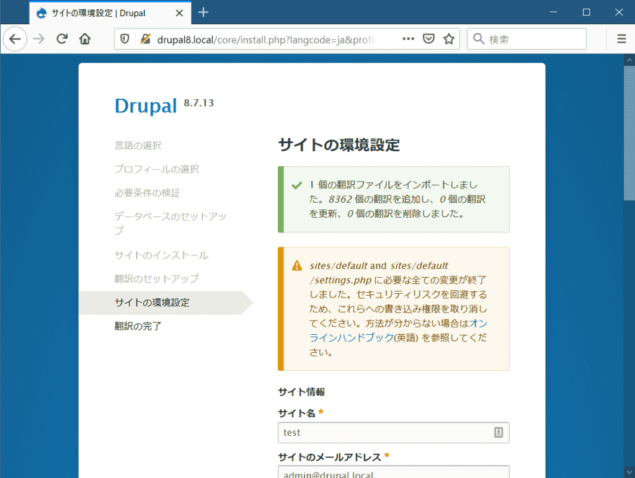Close the Drupal tab

pyautogui.click(x=179, y=13)
